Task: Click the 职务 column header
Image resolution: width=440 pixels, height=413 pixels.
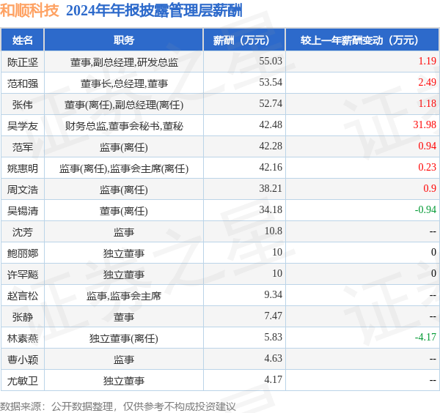Action: [124, 40]
